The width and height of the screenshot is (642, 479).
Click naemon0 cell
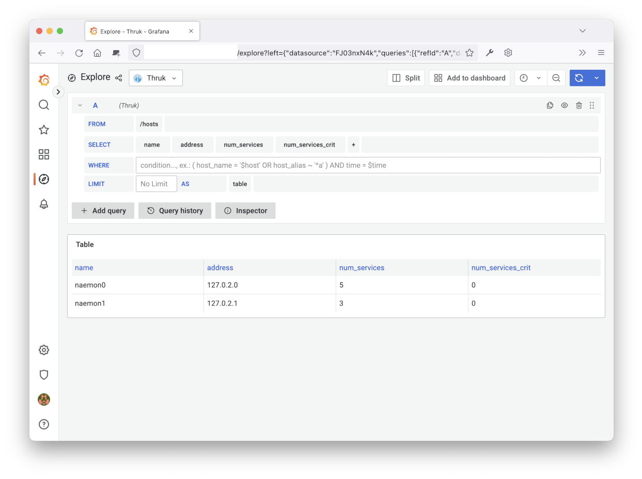click(x=137, y=285)
